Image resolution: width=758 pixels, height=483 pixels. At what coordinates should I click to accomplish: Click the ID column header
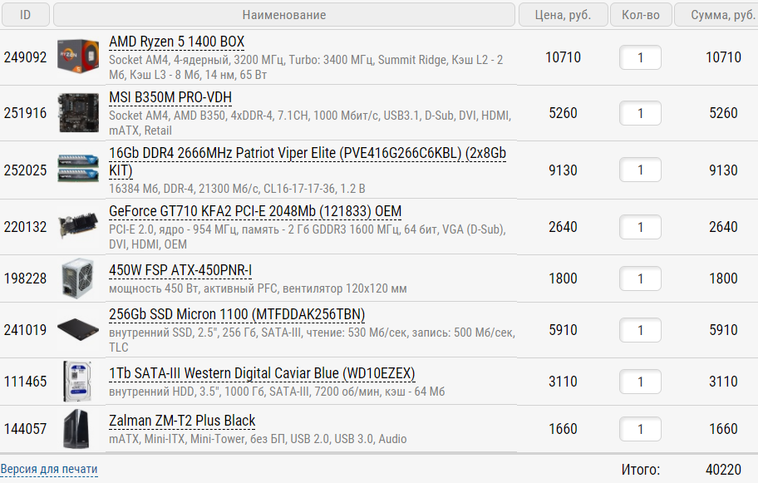(25, 14)
